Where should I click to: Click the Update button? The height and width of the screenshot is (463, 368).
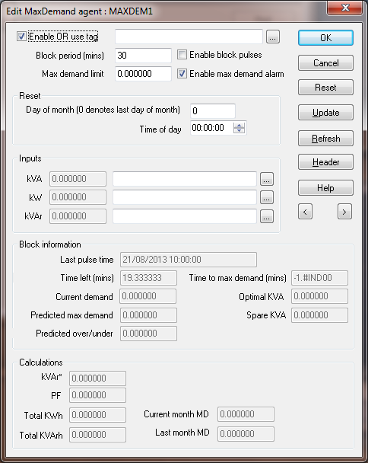point(325,113)
